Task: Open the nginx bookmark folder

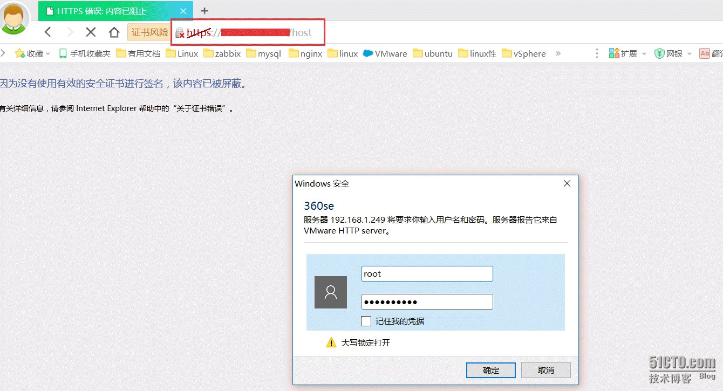Action: pos(305,53)
